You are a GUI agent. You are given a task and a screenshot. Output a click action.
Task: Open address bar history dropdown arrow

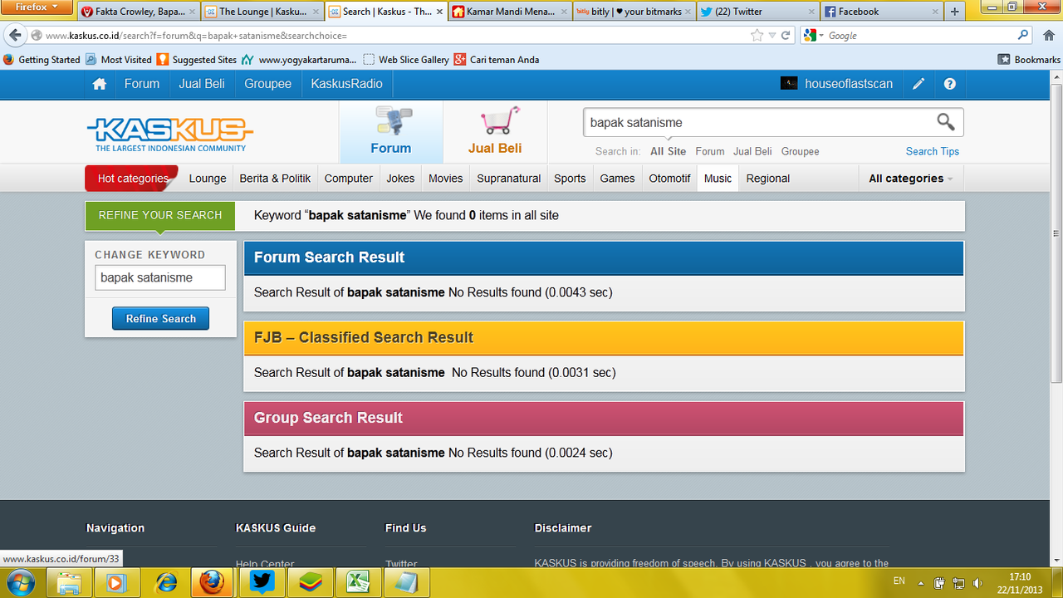point(772,36)
